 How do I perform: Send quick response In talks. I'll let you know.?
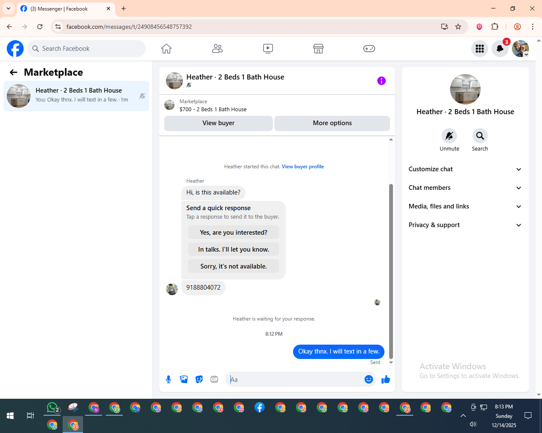[x=234, y=249]
